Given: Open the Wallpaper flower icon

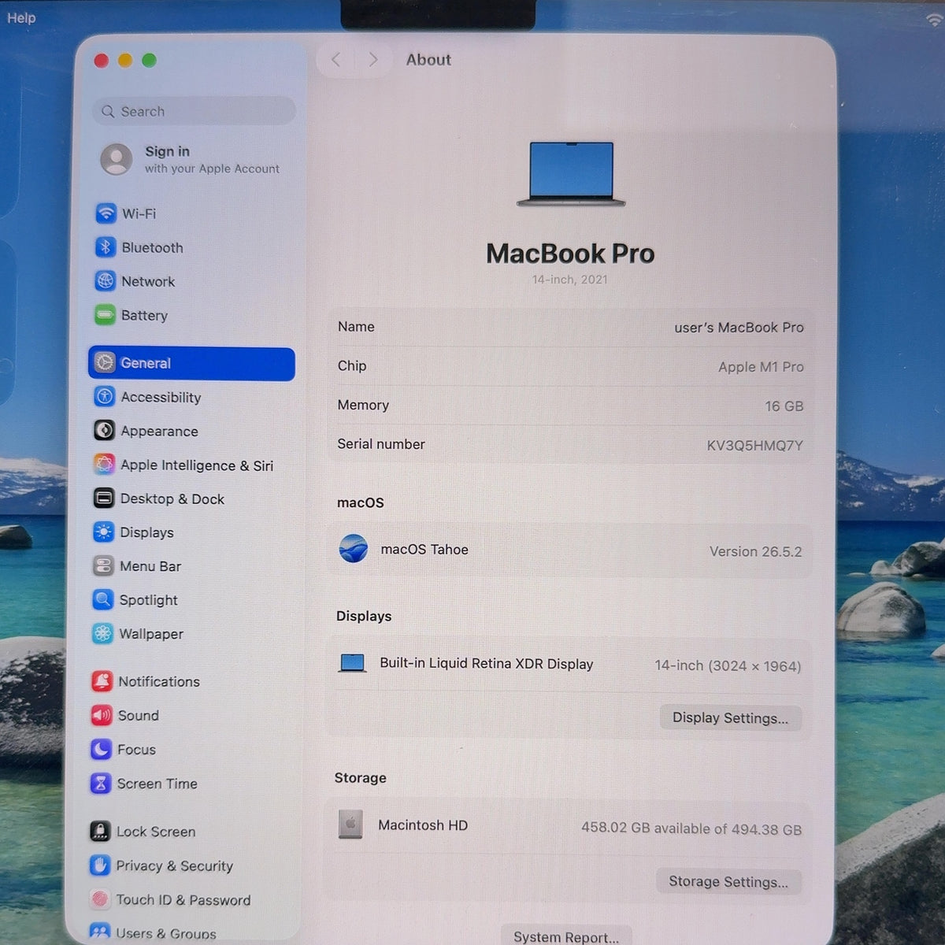Looking at the screenshot, I should 102,634.
